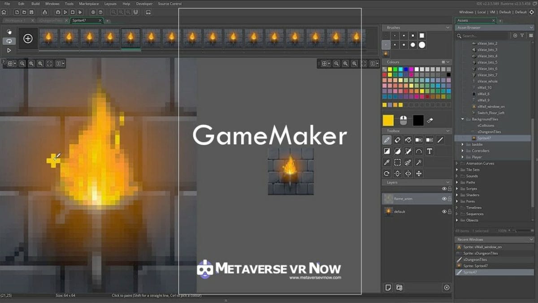
Task: Click the Save project icon in the toolbar
Action: (x=31, y=12)
